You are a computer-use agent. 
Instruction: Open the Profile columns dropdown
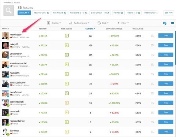click(54, 23)
